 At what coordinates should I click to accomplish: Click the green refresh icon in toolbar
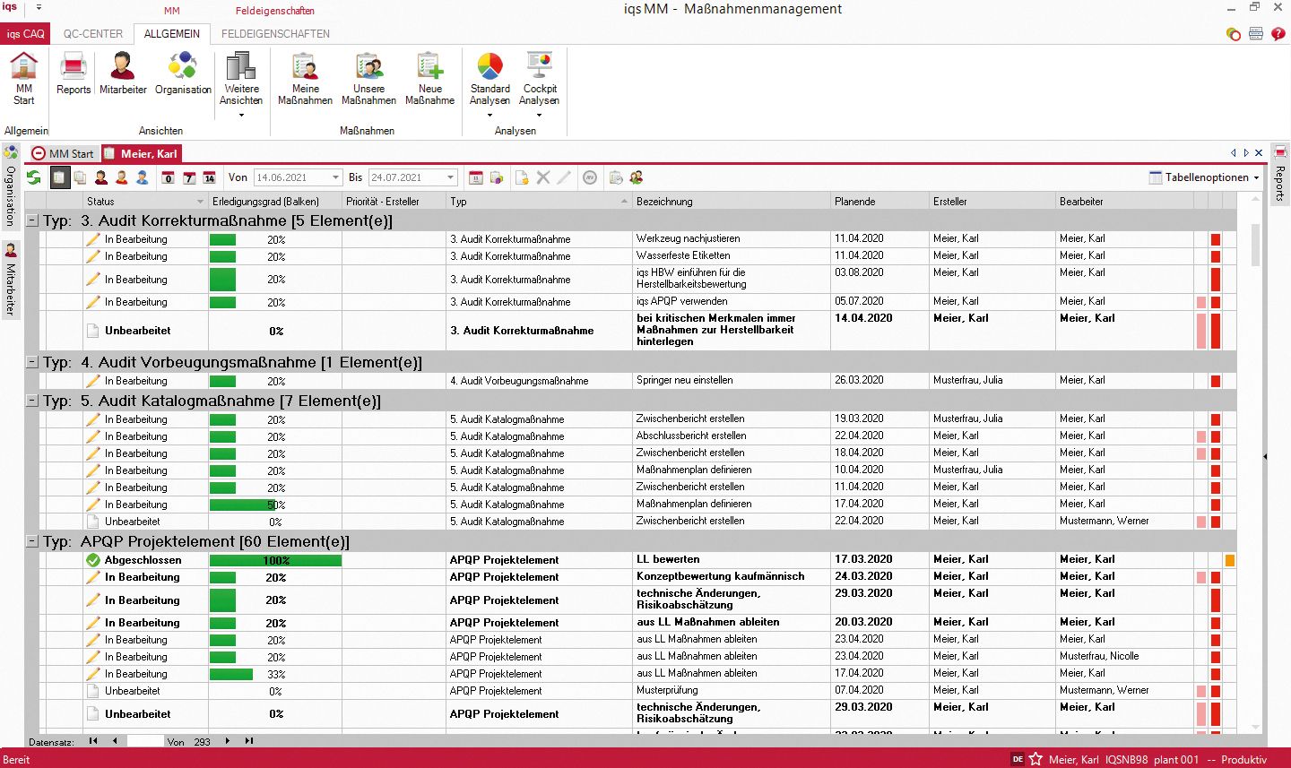point(34,177)
